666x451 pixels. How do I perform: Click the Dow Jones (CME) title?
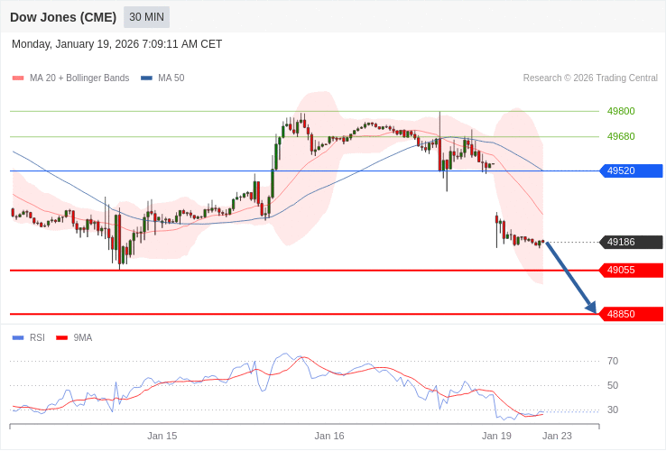[x=63, y=17]
